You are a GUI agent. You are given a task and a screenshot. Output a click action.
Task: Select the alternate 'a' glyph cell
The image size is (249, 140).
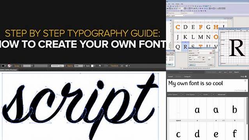coord(216,109)
